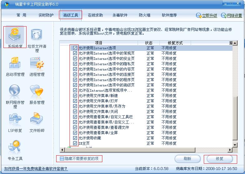Click the horizontal scrollbar thumb
The height and width of the screenshot is (174, 245).
[x=130, y=150]
